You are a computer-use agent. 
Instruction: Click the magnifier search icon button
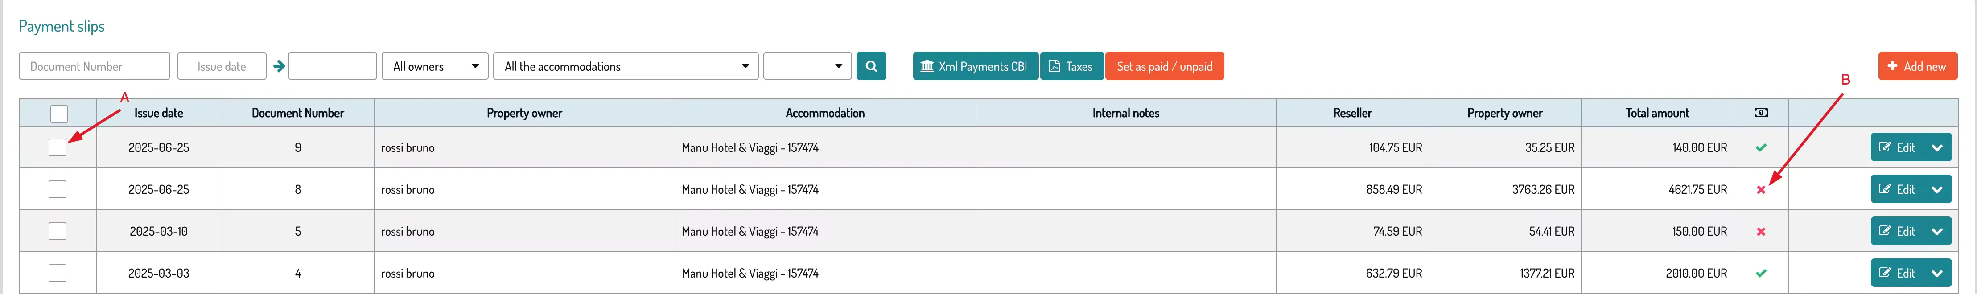[871, 66]
